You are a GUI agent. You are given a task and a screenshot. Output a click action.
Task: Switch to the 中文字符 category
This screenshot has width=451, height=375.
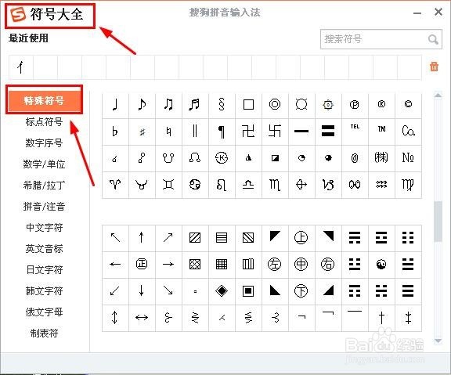(45, 228)
